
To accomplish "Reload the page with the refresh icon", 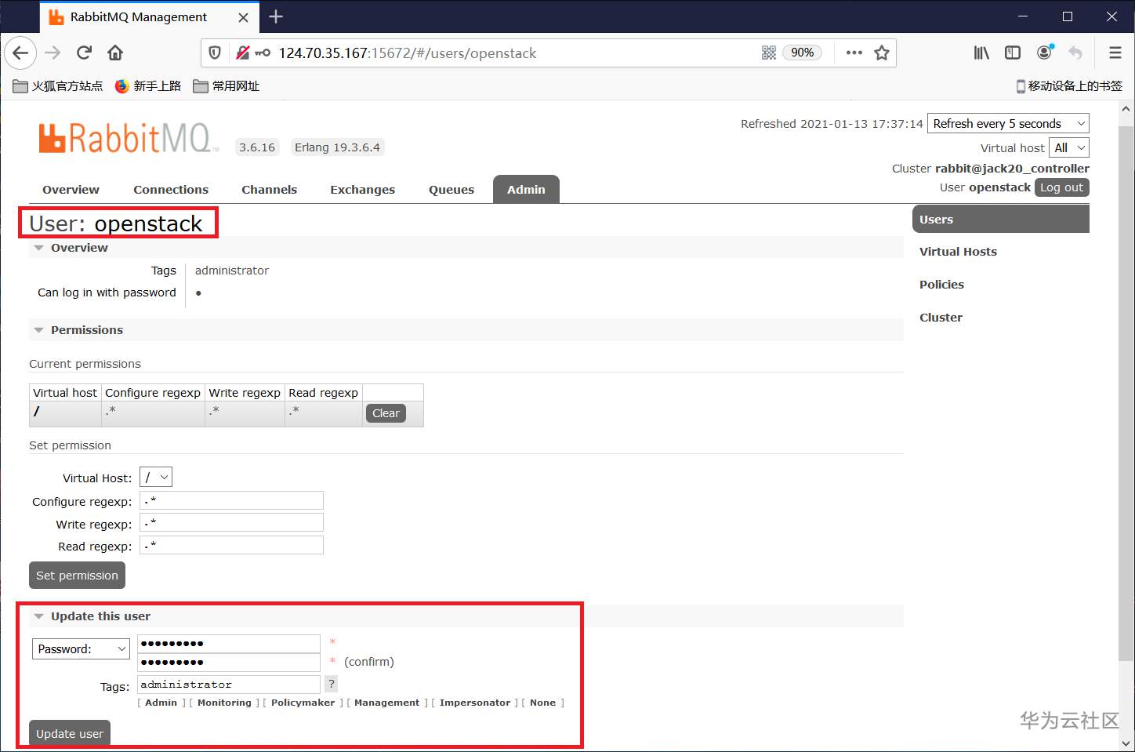I will (84, 53).
